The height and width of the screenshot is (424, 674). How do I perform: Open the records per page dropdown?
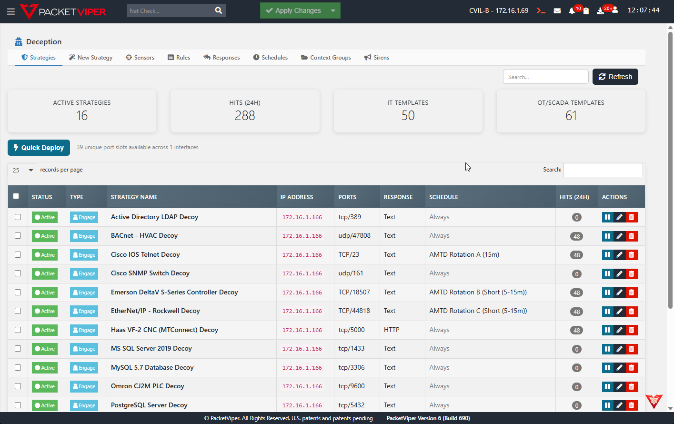point(22,170)
